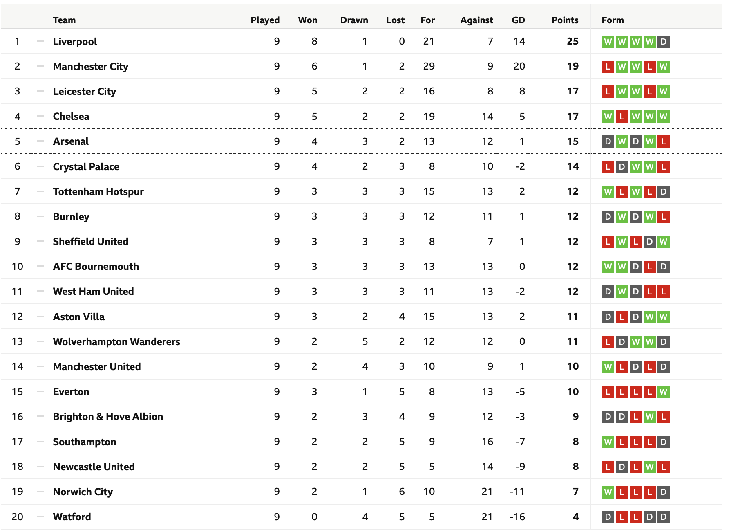Click Liverpool's position movement dash indicator
The image size is (729, 530).
pyautogui.click(x=40, y=41)
